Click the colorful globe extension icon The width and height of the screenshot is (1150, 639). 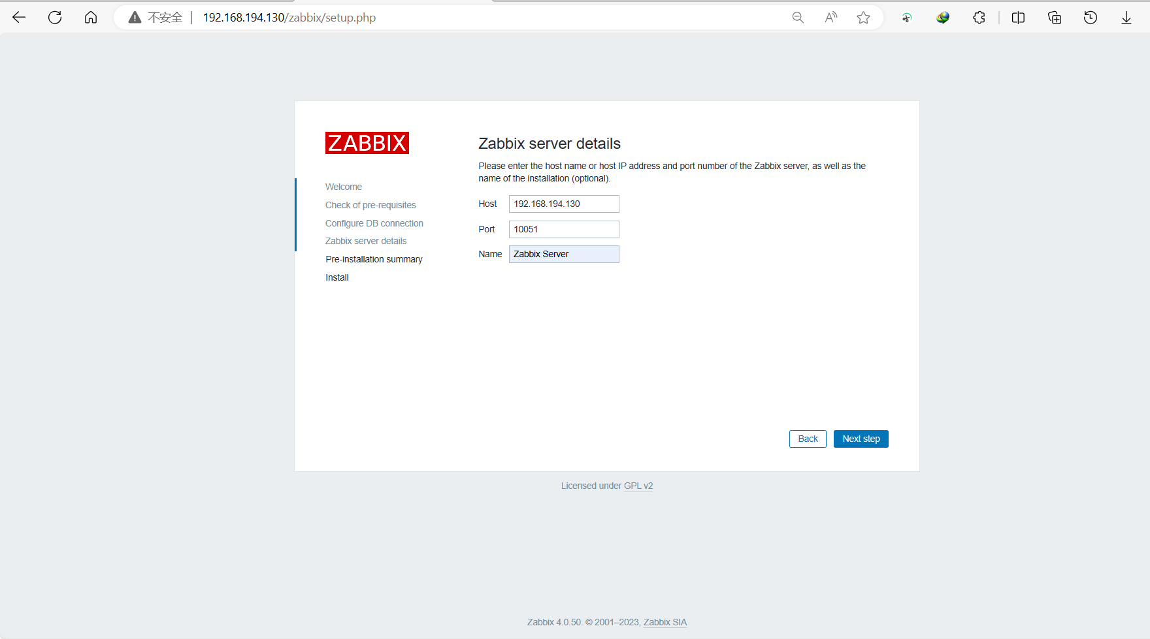tap(943, 18)
